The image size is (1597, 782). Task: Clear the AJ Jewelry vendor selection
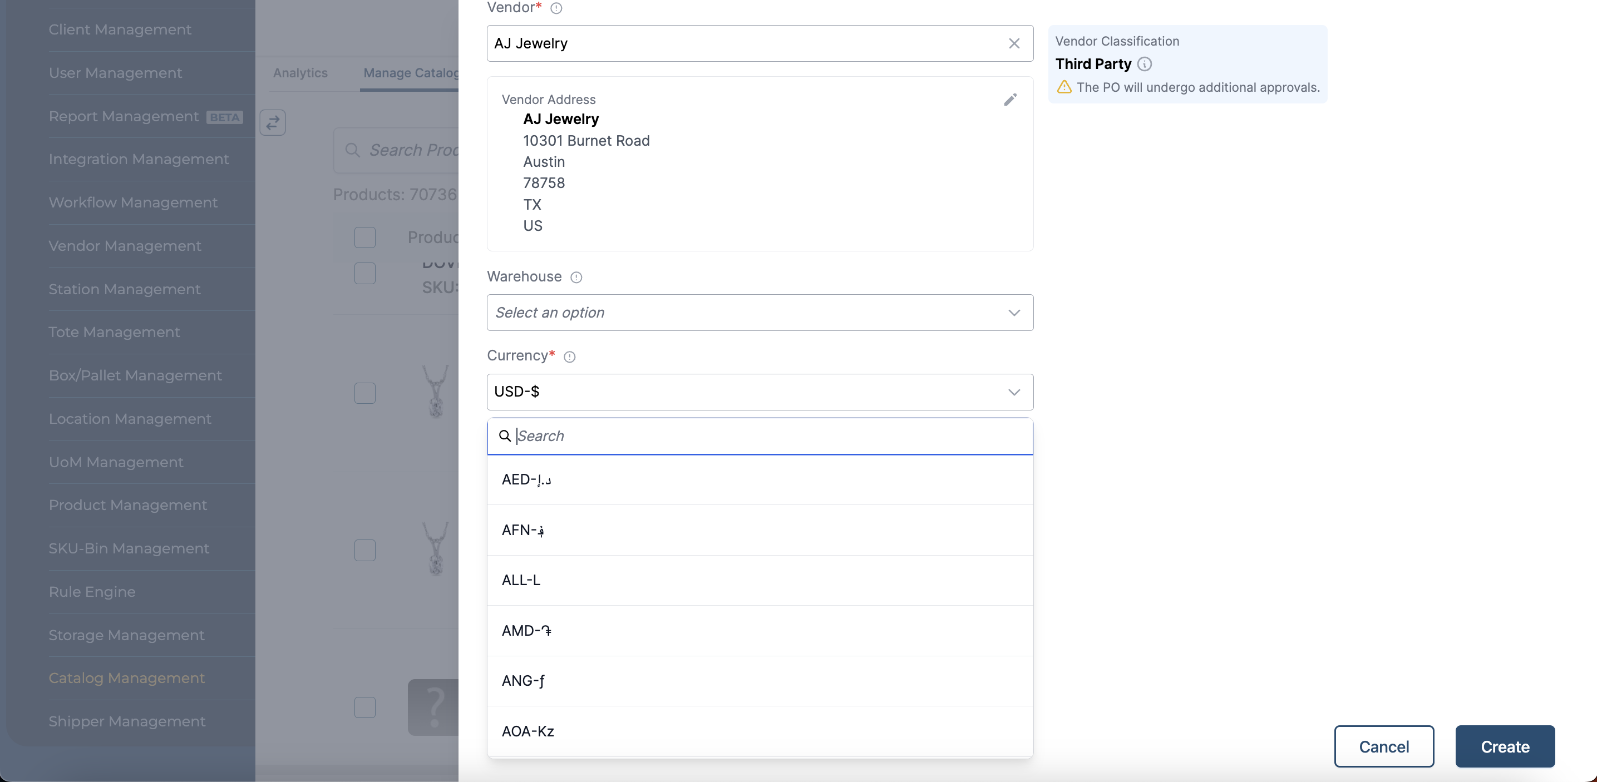tap(1014, 43)
